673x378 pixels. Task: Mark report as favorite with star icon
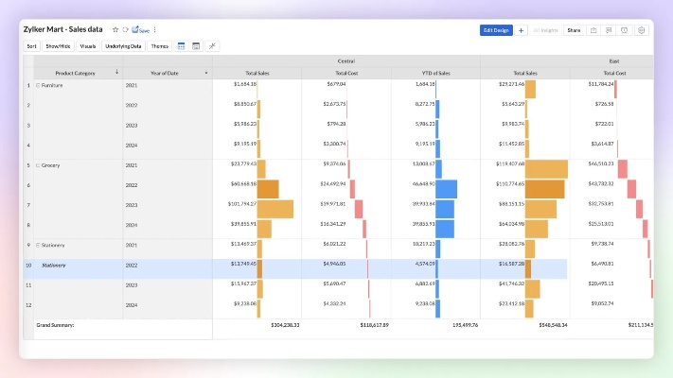coord(115,30)
